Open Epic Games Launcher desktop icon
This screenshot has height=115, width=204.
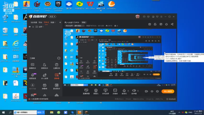58,6
